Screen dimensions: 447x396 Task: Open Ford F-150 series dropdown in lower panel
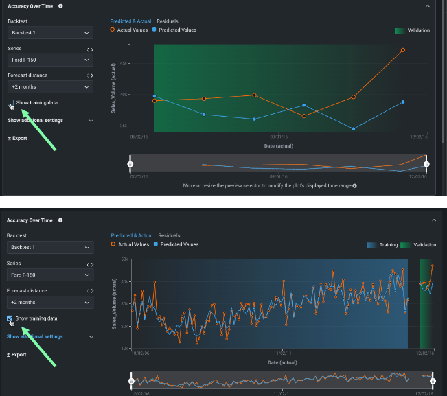pos(49,275)
